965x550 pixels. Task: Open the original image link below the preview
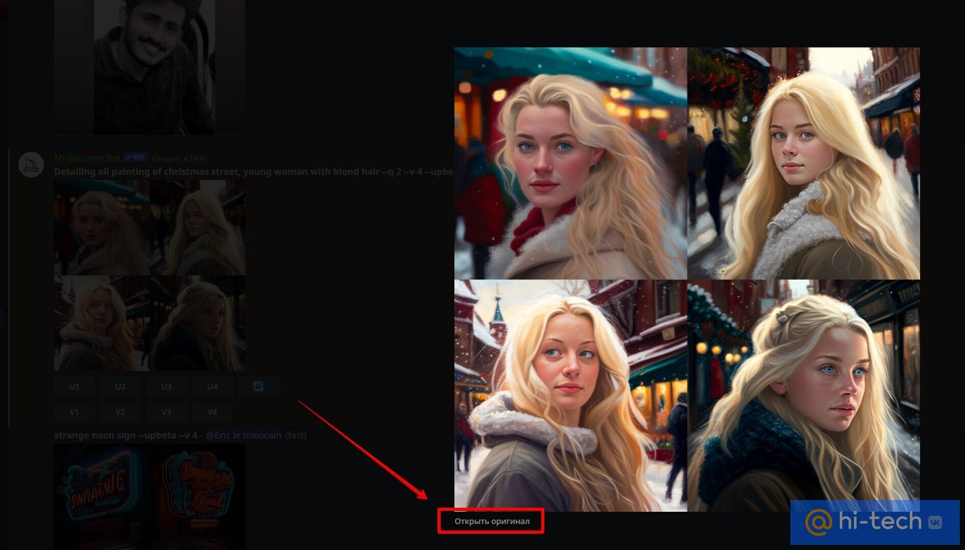[x=492, y=521]
